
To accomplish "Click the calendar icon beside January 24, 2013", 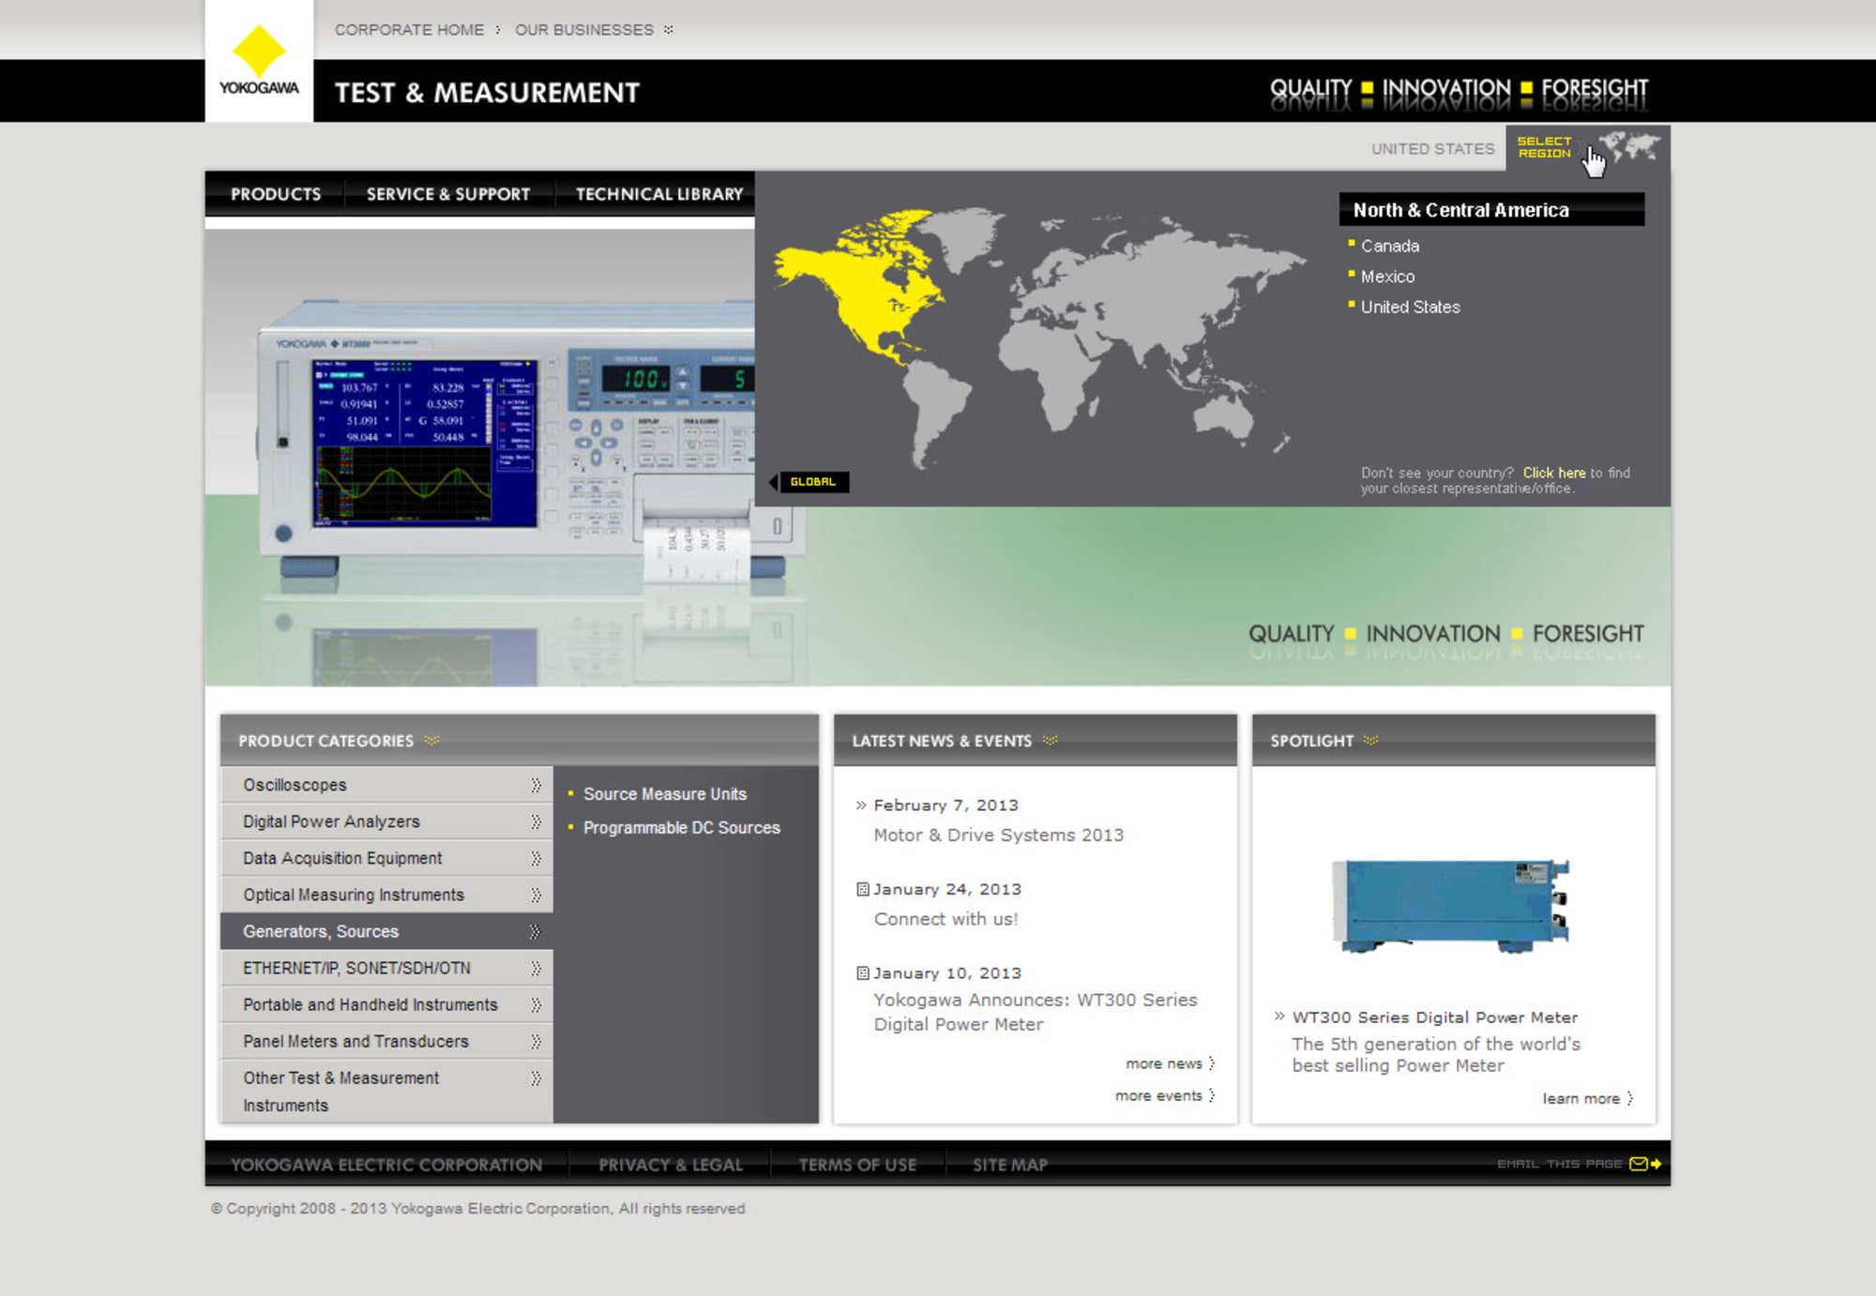I will tap(862, 889).
